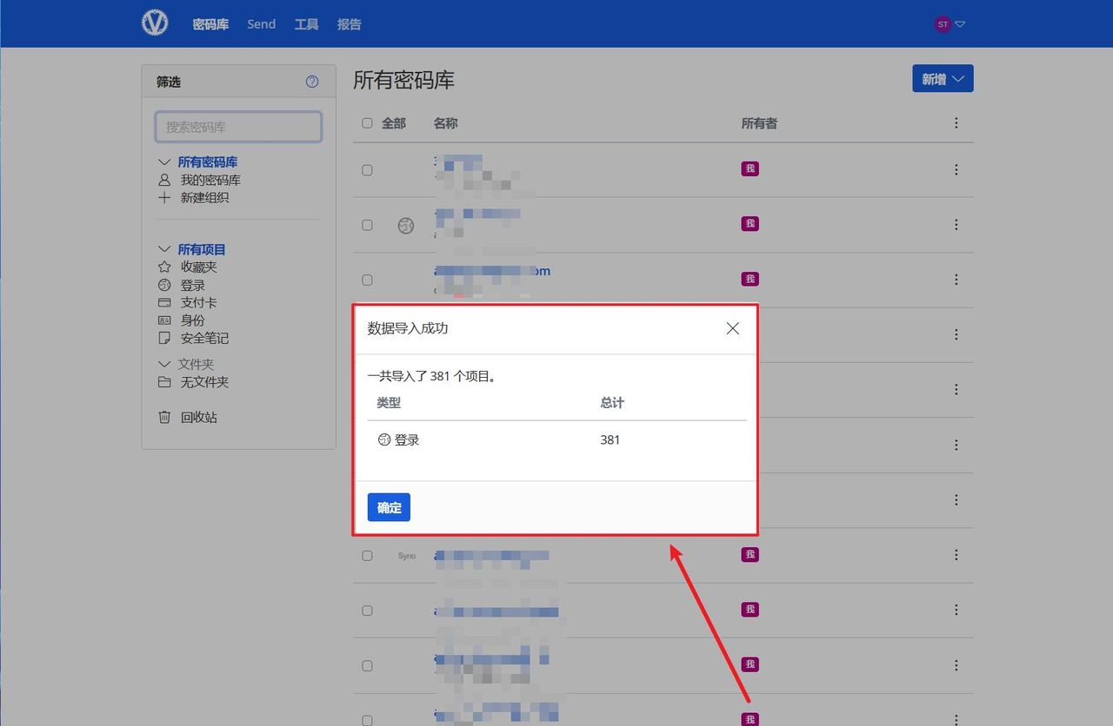The image size is (1113, 726).
Task: Tick the checkbox on the Syno row
Action: pos(367,556)
